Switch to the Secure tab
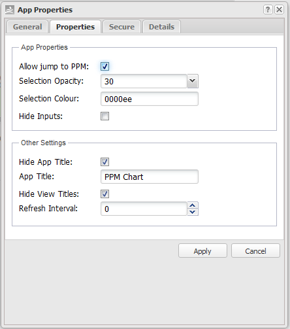The height and width of the screenshot is (329, 290). tap(121, 27)
